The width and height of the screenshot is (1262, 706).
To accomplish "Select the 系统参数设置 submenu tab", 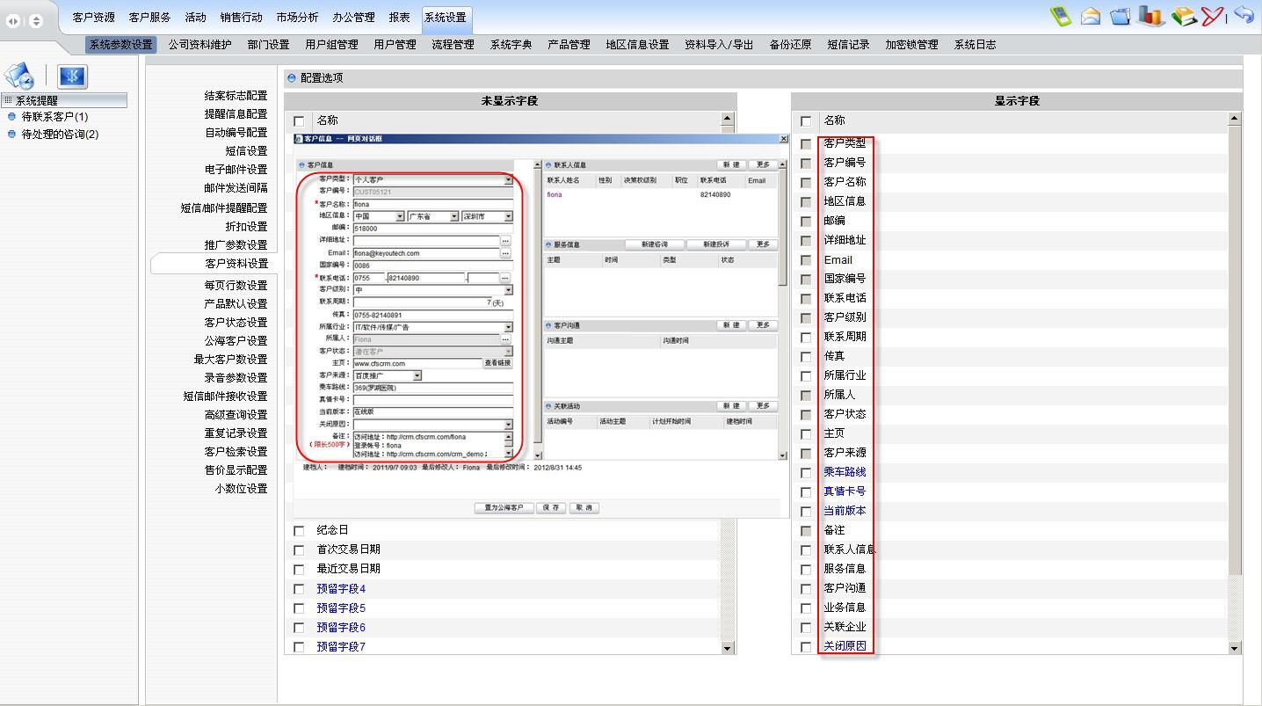I will tap(121, 45).
